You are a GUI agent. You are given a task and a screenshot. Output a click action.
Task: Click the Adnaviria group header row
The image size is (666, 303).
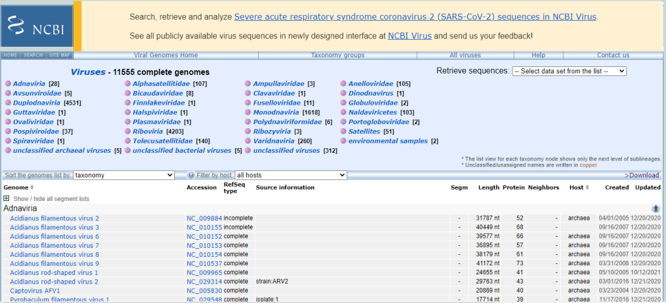[x=331, y=208]
